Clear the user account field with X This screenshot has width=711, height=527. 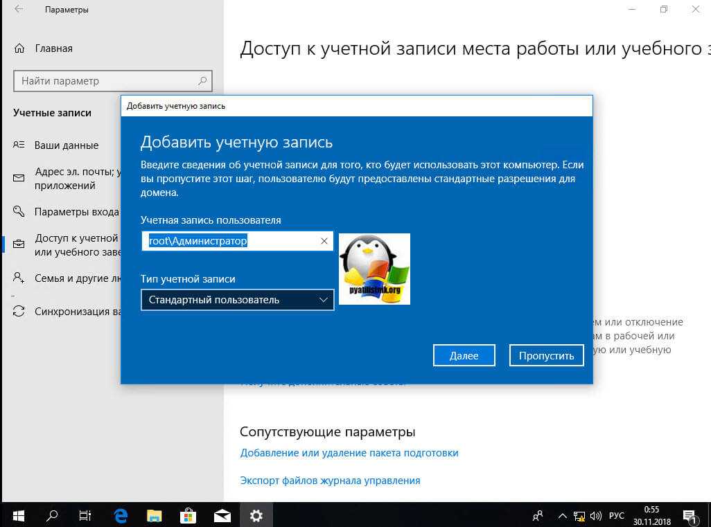(324, 241)
